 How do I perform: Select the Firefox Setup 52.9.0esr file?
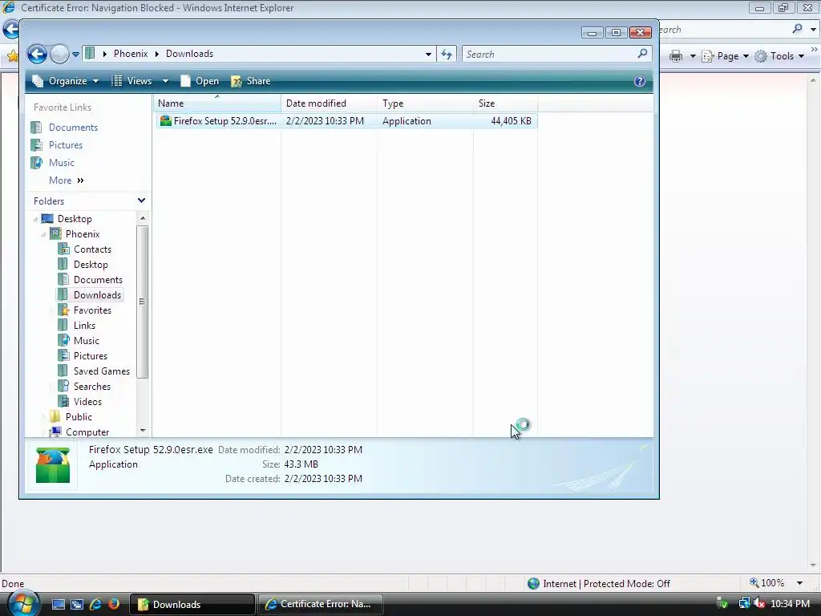[346, 121]
